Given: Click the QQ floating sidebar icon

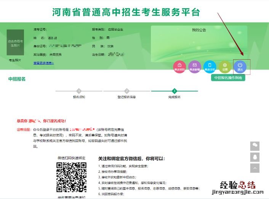Looking at the screenshot, I should click(x=255, y=157).
